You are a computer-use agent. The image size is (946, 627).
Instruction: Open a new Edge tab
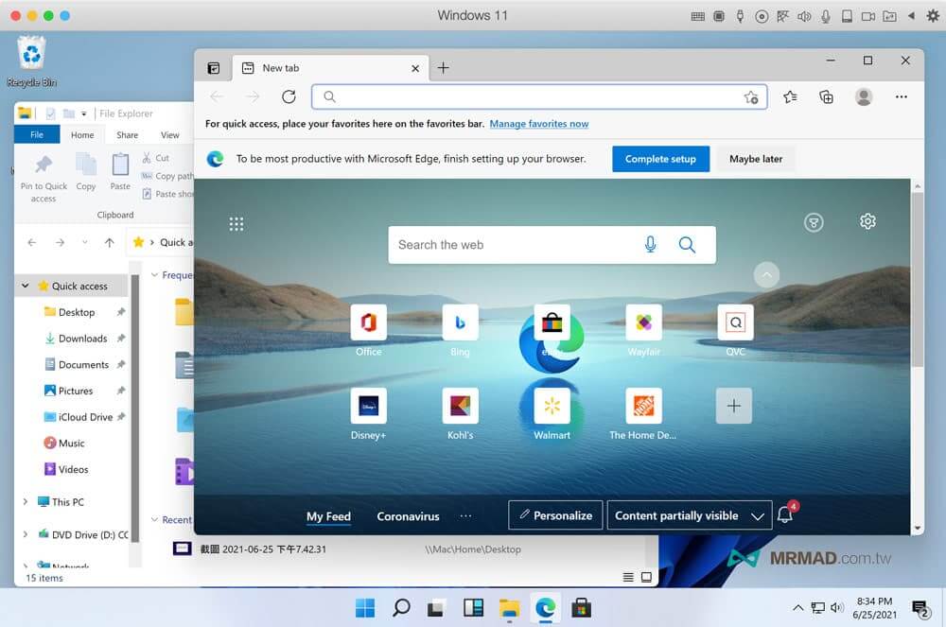pos(443,68)
